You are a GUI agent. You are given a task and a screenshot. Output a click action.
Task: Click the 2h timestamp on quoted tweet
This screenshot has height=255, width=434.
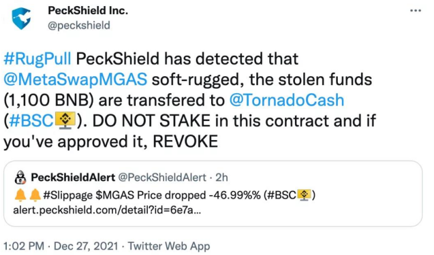coord(221,177)
